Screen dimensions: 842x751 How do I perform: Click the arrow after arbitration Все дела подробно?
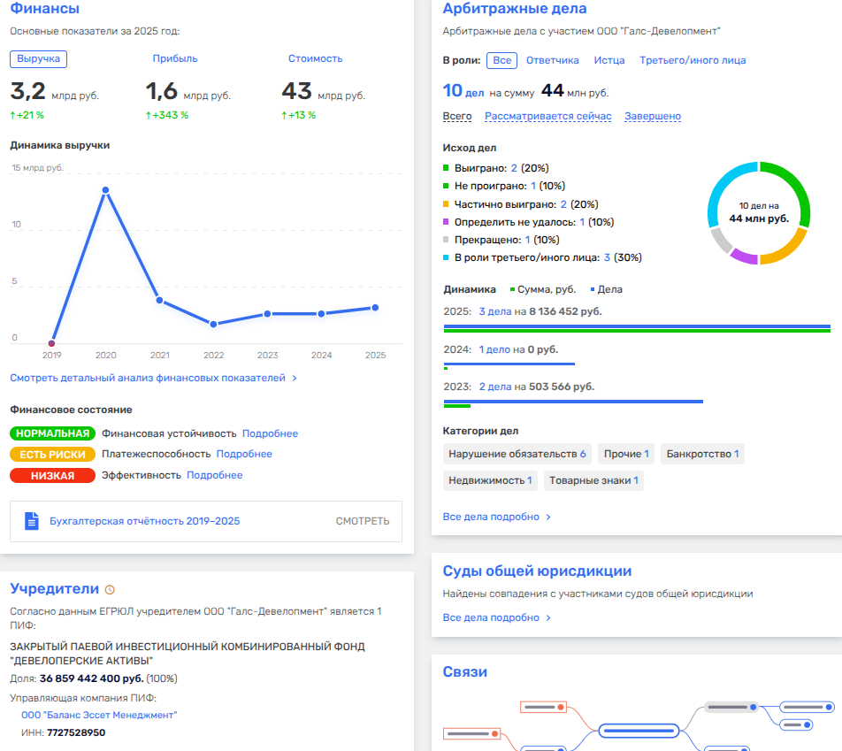548,517
